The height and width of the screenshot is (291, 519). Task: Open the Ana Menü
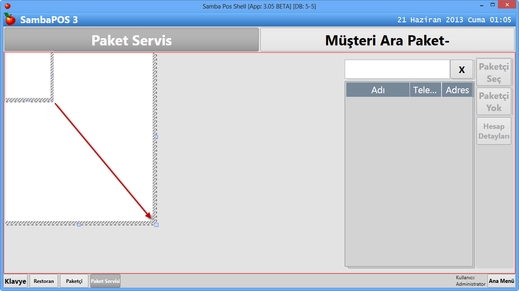[x=501, y=280]
